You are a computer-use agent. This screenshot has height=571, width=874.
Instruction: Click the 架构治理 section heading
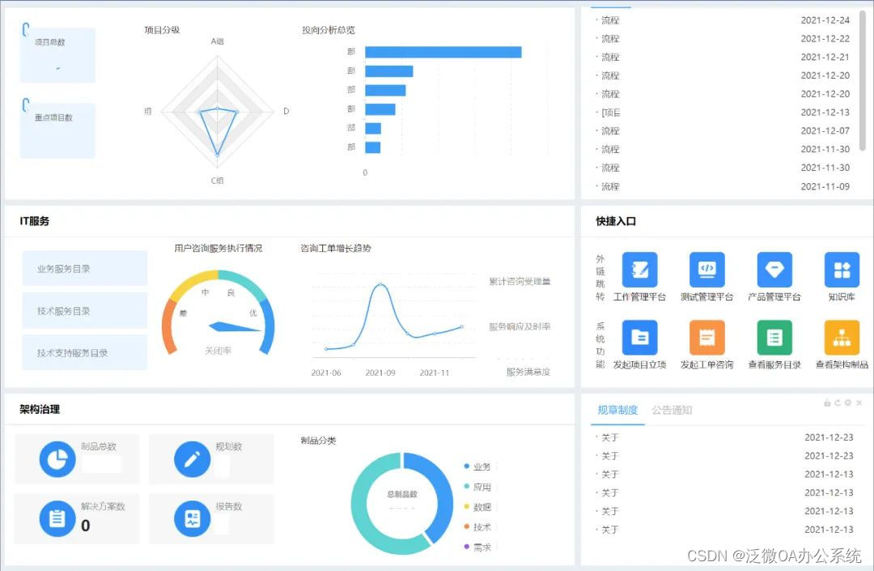tap(40, 409)
